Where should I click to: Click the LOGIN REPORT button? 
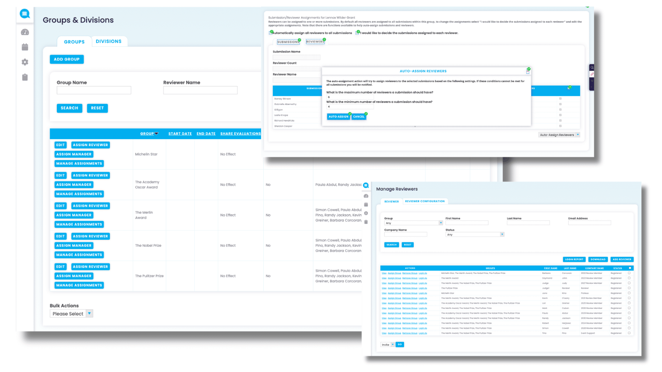[x=574, y=259]
